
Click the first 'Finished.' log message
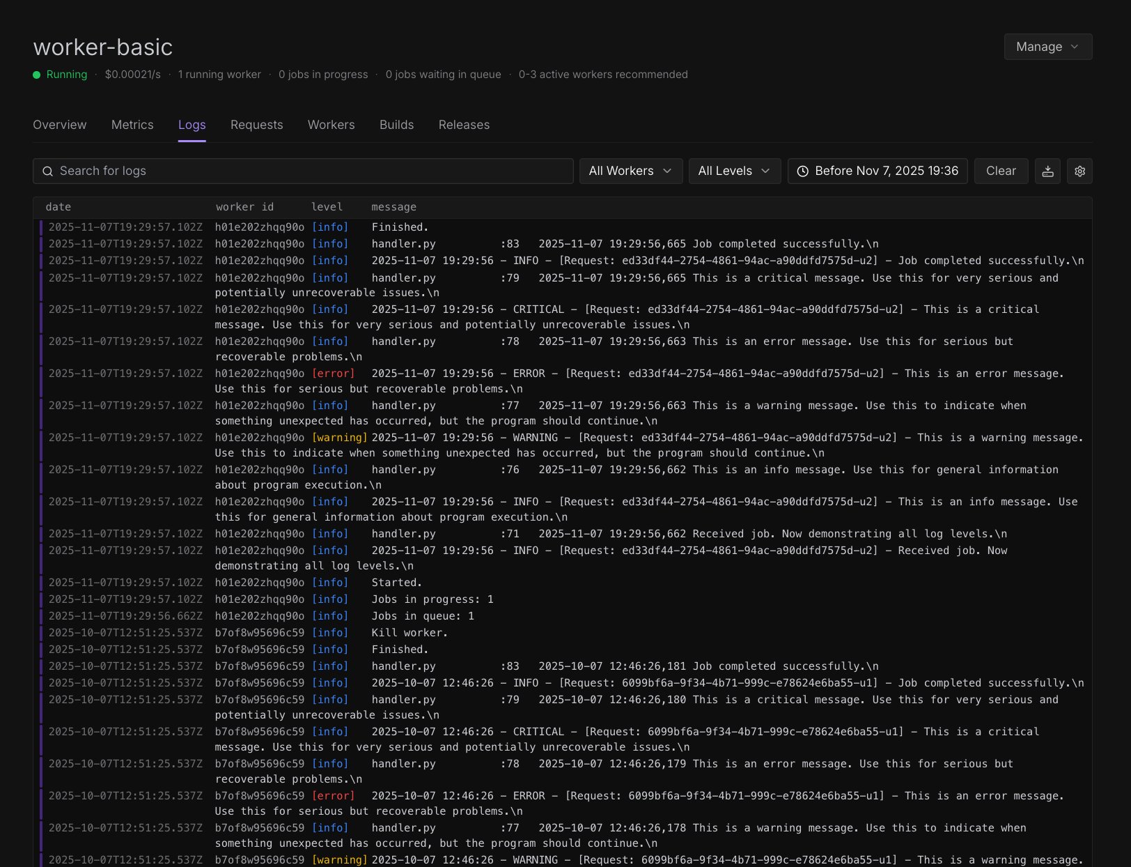pos(400,227)
